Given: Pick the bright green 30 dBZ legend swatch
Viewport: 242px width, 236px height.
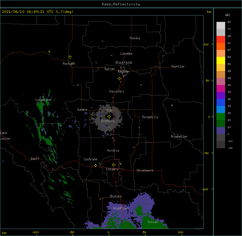Looking at the screenshot, I should point(221,117).
